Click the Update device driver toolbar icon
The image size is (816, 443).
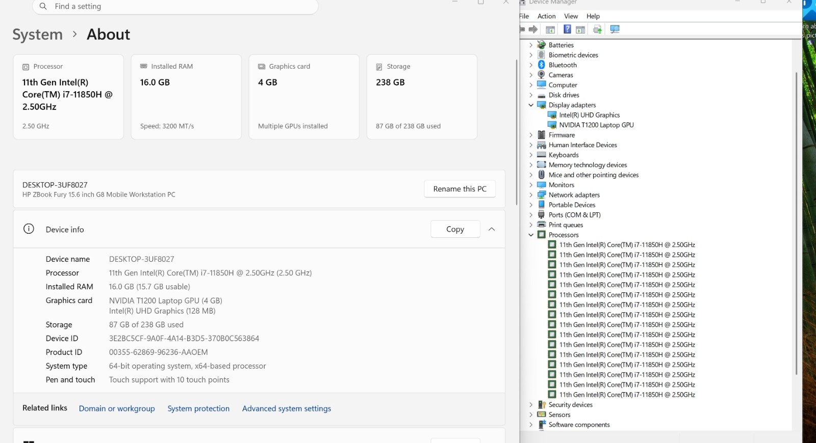598,30
